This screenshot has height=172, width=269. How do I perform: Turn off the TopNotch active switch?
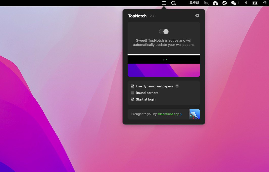click(164, 32)
